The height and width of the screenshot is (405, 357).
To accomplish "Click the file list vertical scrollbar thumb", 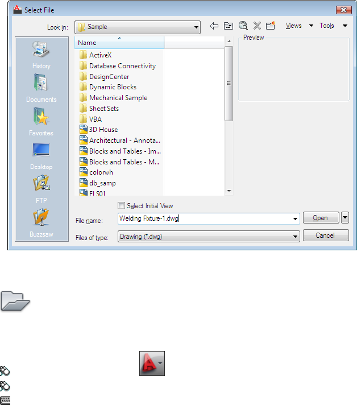I will (229, 84).
